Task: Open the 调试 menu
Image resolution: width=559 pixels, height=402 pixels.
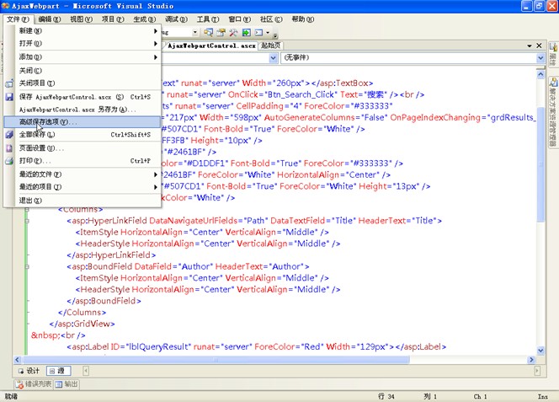Action: coord(176,19)
